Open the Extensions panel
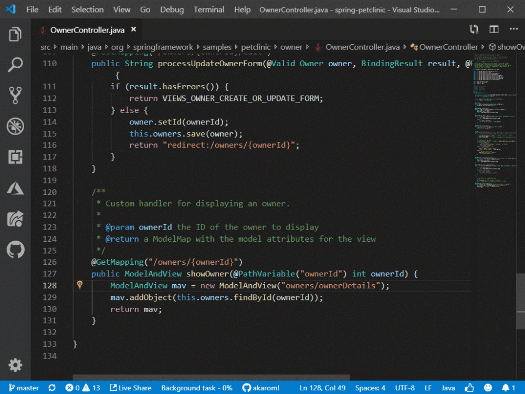The width and height of the screenshot is (525, 394). coord(14,158)
